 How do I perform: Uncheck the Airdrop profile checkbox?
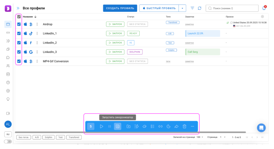click(19, 24)
